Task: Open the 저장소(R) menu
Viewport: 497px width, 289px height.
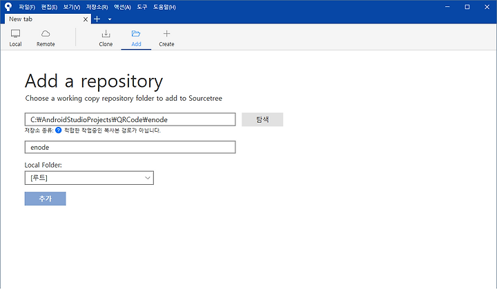Action: (x=97, y=7)
